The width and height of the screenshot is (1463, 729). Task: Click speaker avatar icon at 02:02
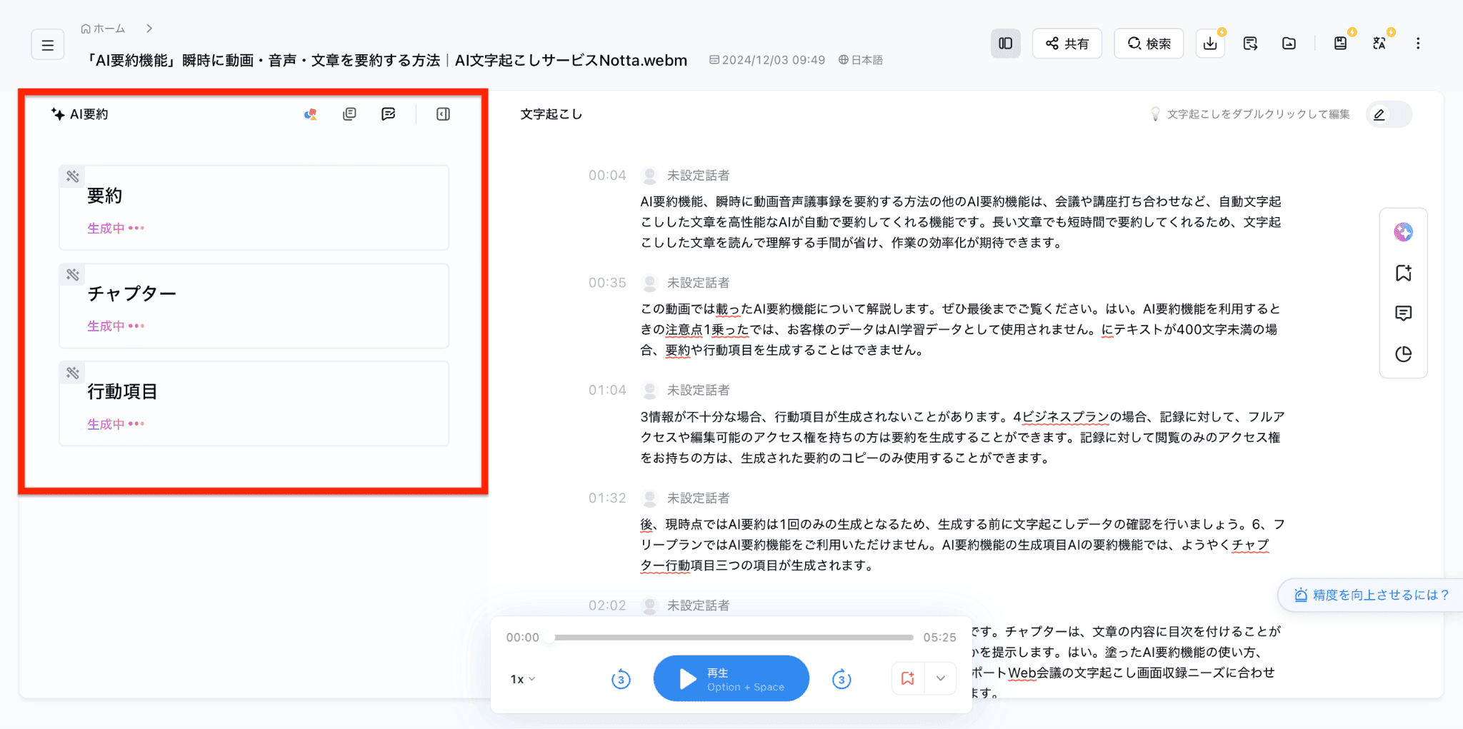click(649, 605)
